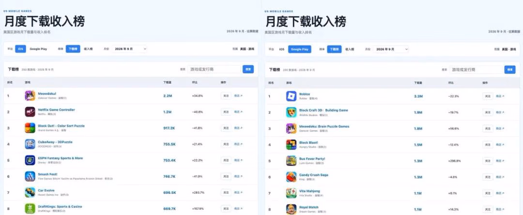Click the Smash Fest! game icon

(30, 176)
